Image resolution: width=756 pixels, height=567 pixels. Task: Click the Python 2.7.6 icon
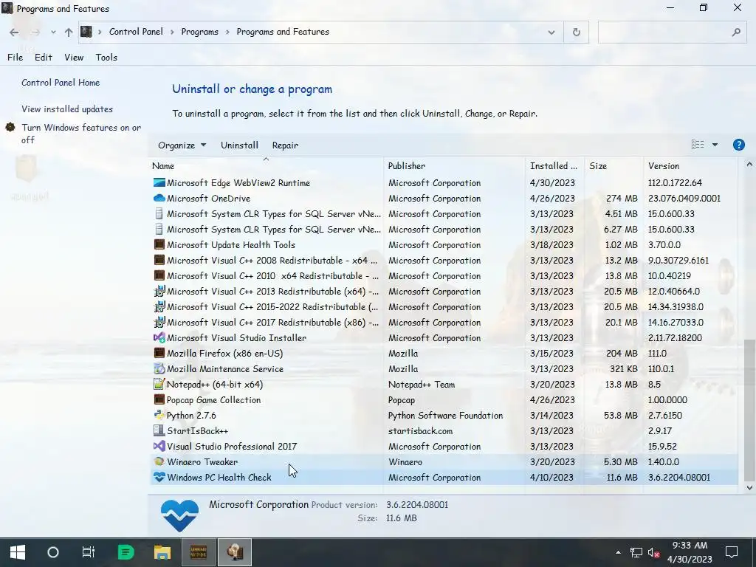pos(159,415)
